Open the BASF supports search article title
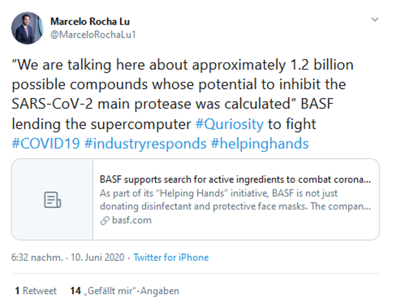The width and height of the screenshot is (394, 307). (235, 179)
